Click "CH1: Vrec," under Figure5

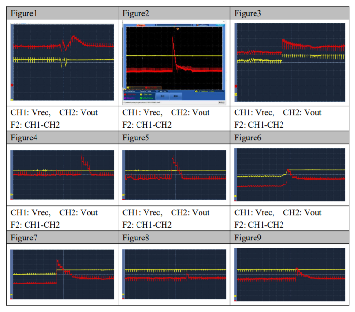pyautogui.click(x=142, y=212)
